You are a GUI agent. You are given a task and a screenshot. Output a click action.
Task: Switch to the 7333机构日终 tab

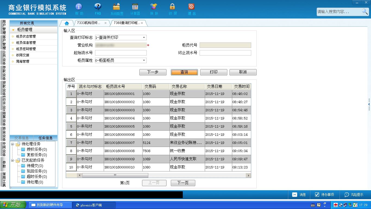[89, 23]
